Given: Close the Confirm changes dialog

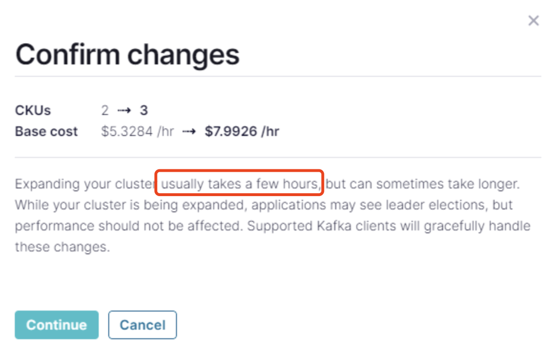Looking at the screenshot, I should (x=533, y=21).
